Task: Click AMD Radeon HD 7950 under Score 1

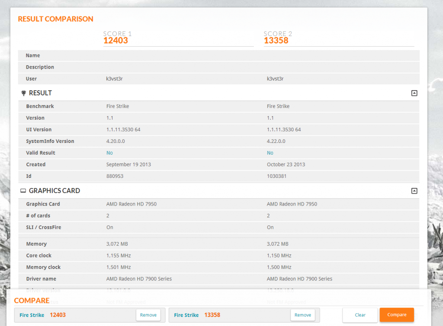Action: pos(132,204)
